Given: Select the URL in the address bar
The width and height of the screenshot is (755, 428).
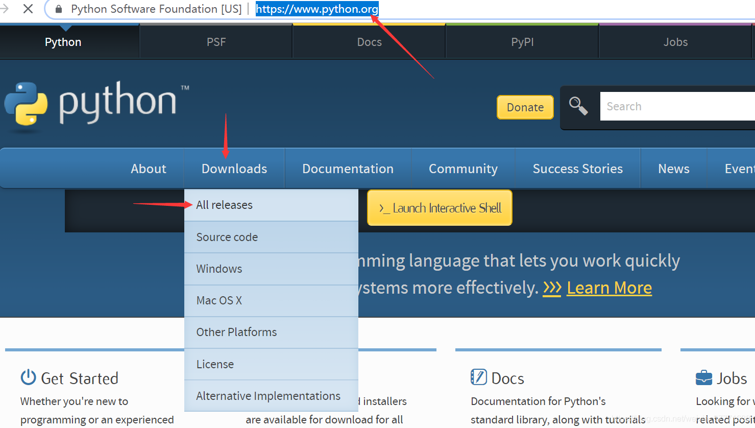Looking at the screenshot, I should click(317, 9).
